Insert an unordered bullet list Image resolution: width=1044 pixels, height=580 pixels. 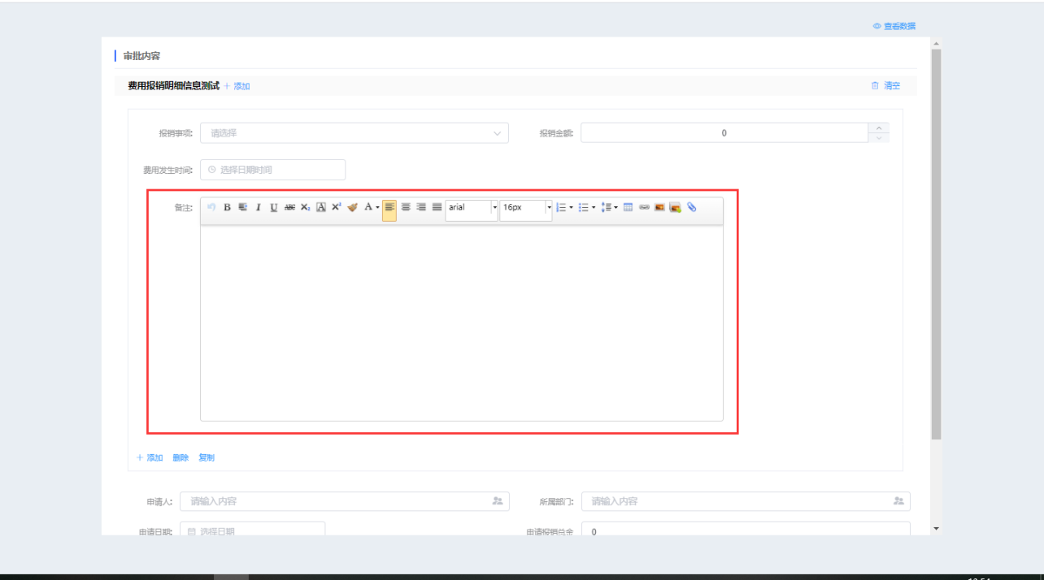pos(583,207)
